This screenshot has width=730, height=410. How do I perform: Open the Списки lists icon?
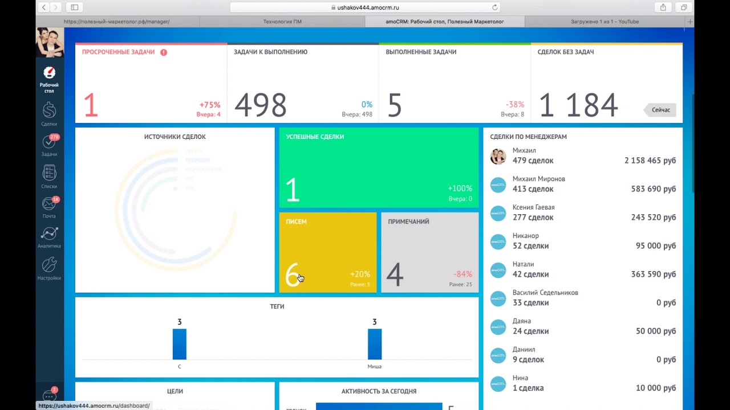49,176
